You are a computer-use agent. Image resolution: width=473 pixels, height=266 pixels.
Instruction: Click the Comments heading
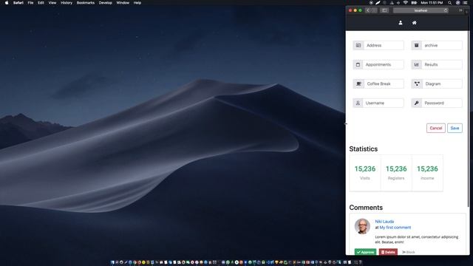click(x=366, y=208)
